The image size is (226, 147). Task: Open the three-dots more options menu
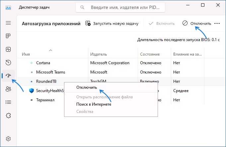(217, 24)
